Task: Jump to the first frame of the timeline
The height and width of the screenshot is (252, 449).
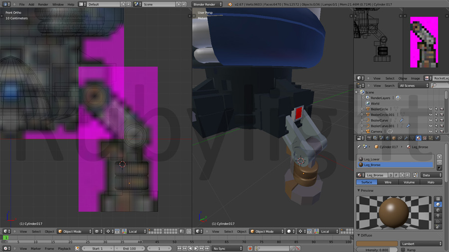Action: pos(180,248)
